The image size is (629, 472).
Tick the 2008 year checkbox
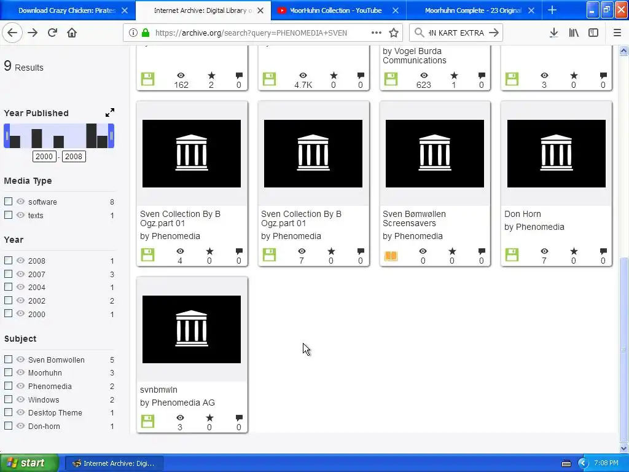click(8, 260)
